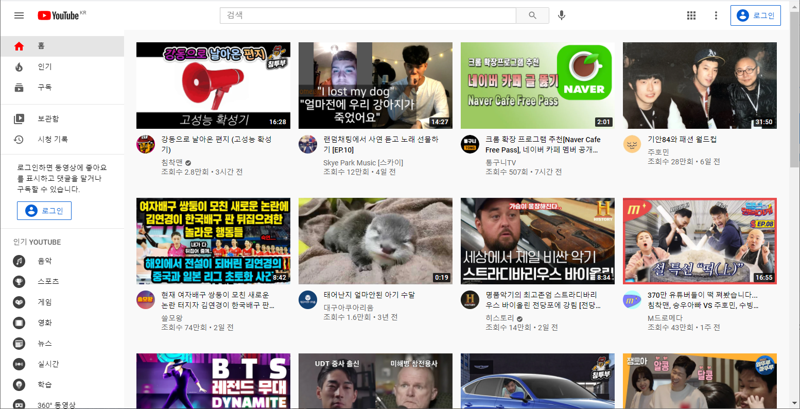Click the 스포츠 trophy icon
This screenshot has width=800, height=409.
[19, 282]
